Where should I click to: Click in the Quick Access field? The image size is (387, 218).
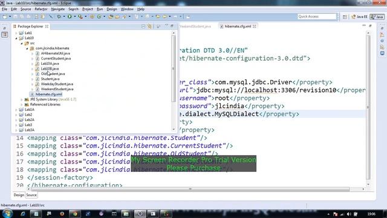[317, 16]
